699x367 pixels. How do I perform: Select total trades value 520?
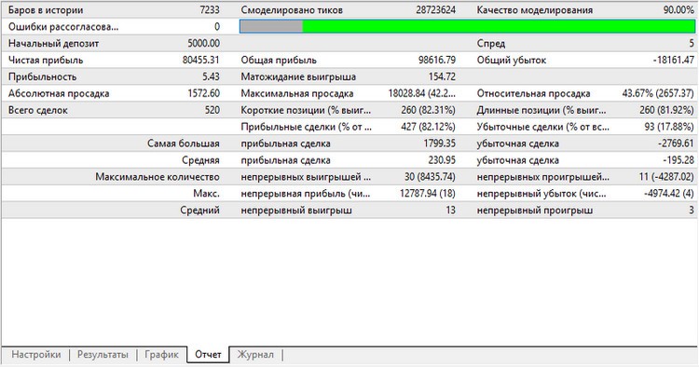(212, 110)
